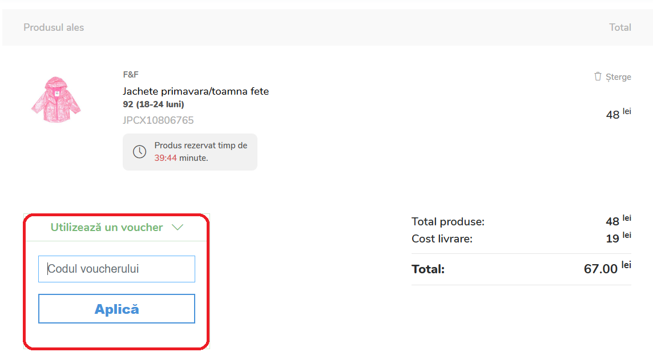The width and height of the screenshot is (653, 364).
Task: Open the pink jacket product thumbnail
Action: [56, 100]
